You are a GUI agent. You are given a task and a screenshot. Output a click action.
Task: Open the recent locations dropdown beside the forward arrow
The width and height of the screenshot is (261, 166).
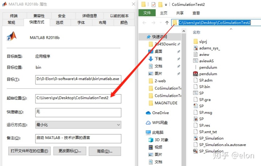(x=160, y=22)
